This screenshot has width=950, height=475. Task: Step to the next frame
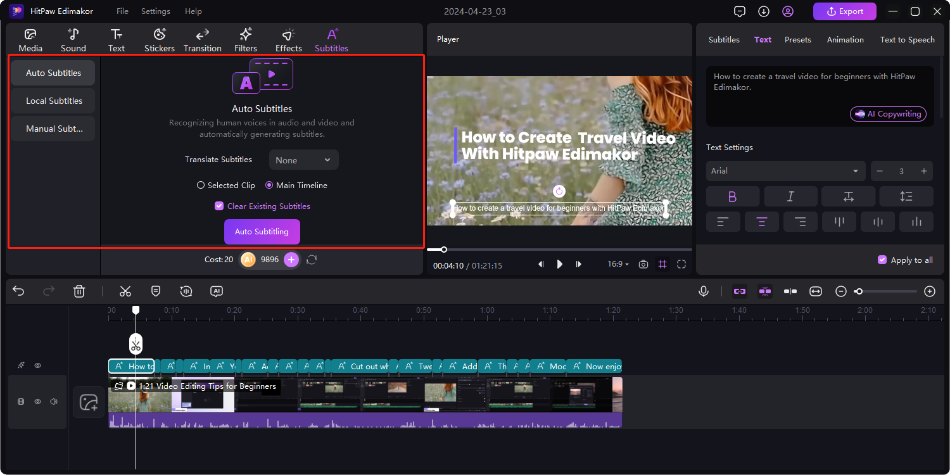click(x=578, y=264)
